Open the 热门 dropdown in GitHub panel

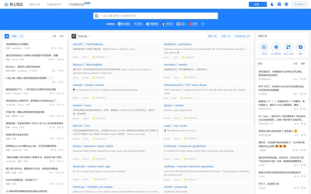click(212, 36)
